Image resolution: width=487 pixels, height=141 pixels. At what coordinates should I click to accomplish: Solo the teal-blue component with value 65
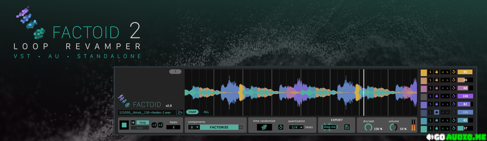point(431,120)
